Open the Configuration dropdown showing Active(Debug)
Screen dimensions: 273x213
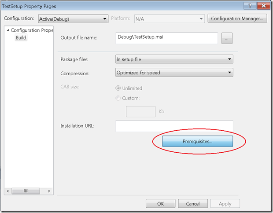73,19
